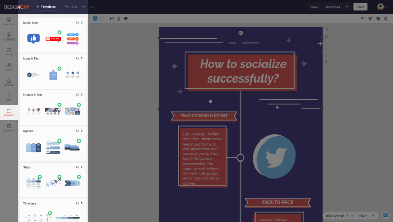Click the Redo arrow icon
393x222 pixels.
pos(84,7)
